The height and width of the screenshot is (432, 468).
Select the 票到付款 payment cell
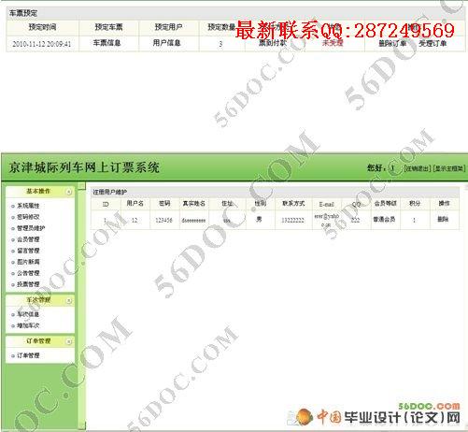[273, 43]
